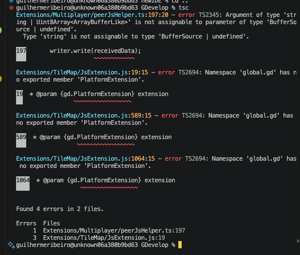Click highlighted line number 589
This screenshot has width=300, height=255.
click(21, 137)
